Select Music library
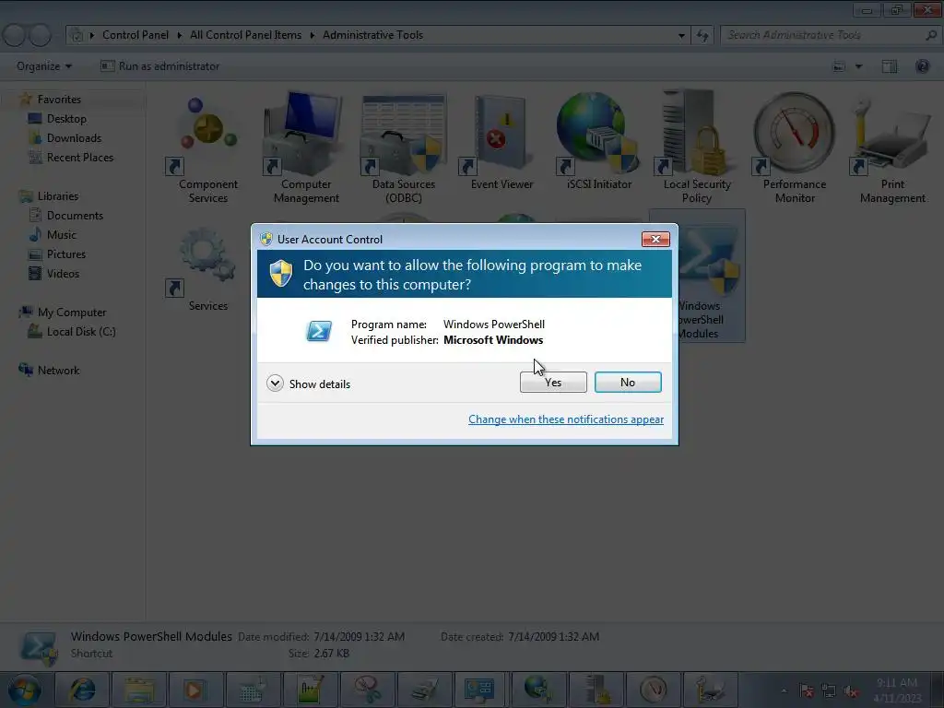 (x=62, y=235)
